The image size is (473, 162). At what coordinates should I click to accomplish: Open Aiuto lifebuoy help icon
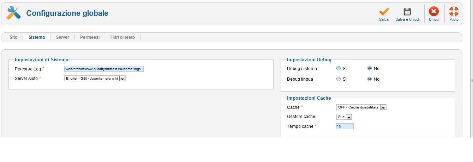(454, 12)
